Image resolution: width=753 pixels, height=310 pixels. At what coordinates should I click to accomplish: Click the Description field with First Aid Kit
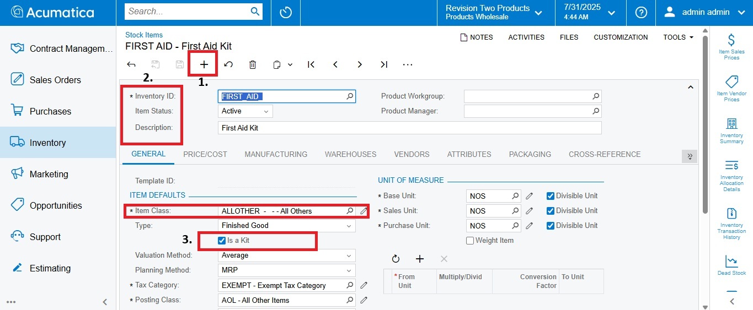point(409,128)
